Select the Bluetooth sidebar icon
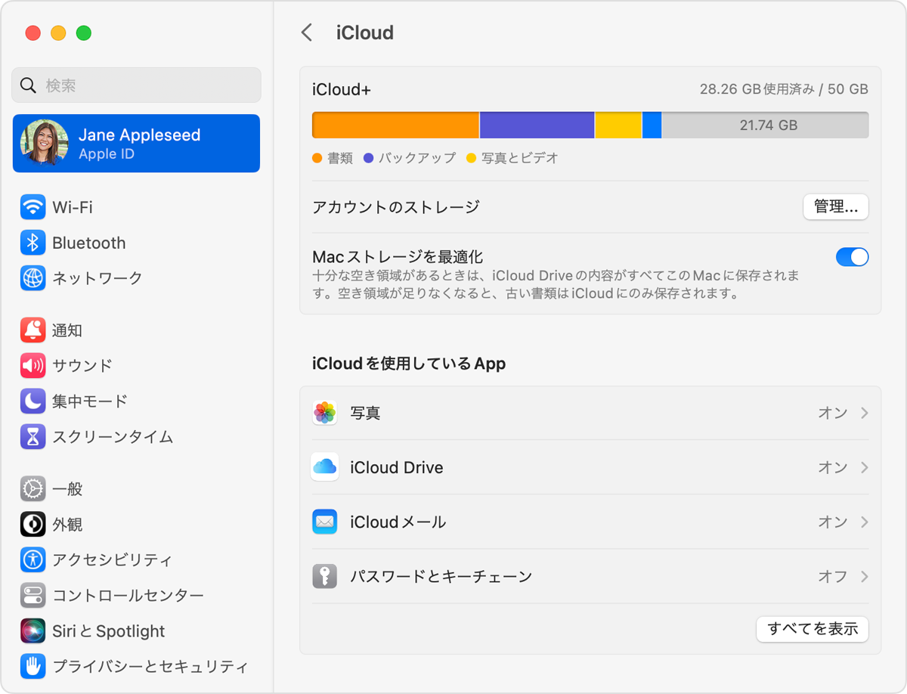This screenshot has width=907, height=694. [33, 242]
